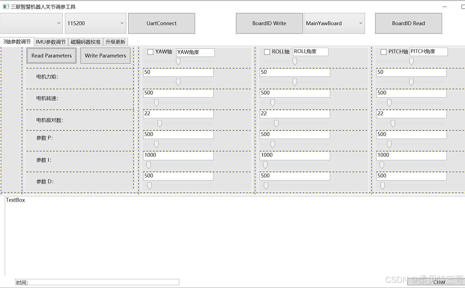The width and height of the screenshot is (465, 288).
Task: Click the app icon in the title bar
Action: point(6,7)
